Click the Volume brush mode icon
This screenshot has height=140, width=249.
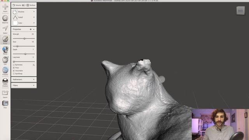click(14, 5)
